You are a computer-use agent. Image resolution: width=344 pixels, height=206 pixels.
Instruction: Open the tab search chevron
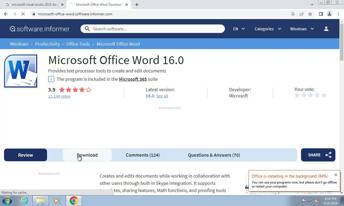click(x=312, y=5)
